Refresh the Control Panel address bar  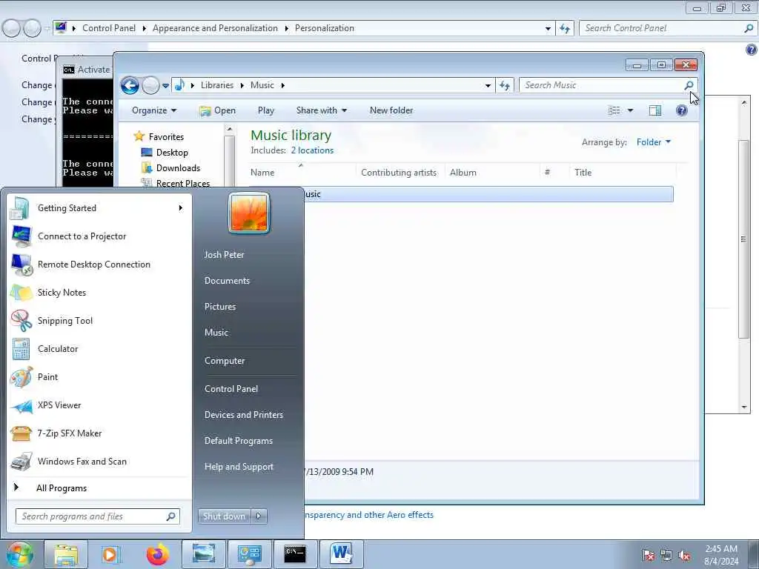pos(564,29)
